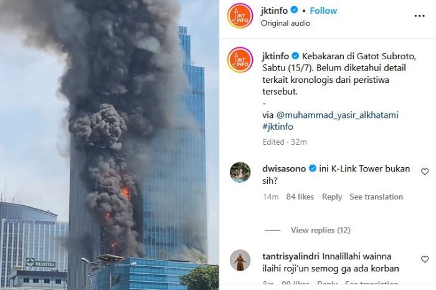The width and height of the screenshot is (436, 290).
Task: Open the #jktinfo hashtag
Action: tap(278, 127)
